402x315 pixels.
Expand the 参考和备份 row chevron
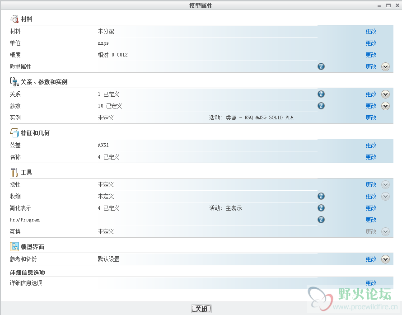coord(385,259)
